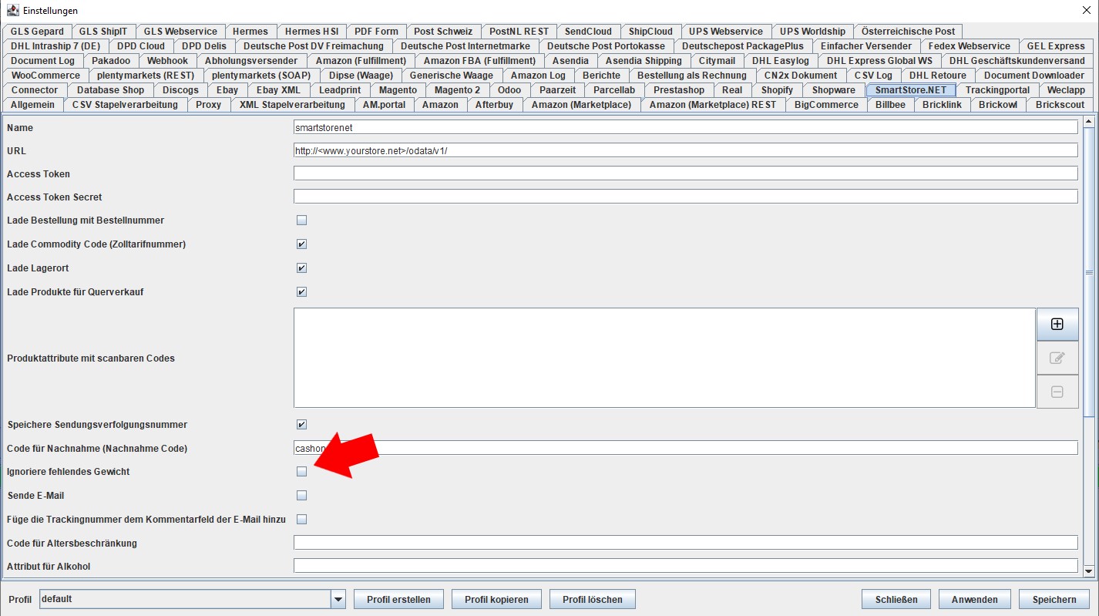Image resolution: width=1099 pixels, height=616 pixels.
Task: Toggle the Lade Lagerort checkbox
Action: coord(302,268)
